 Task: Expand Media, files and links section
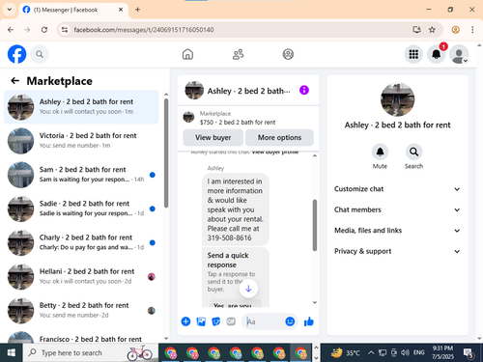(x=397, y=231)
